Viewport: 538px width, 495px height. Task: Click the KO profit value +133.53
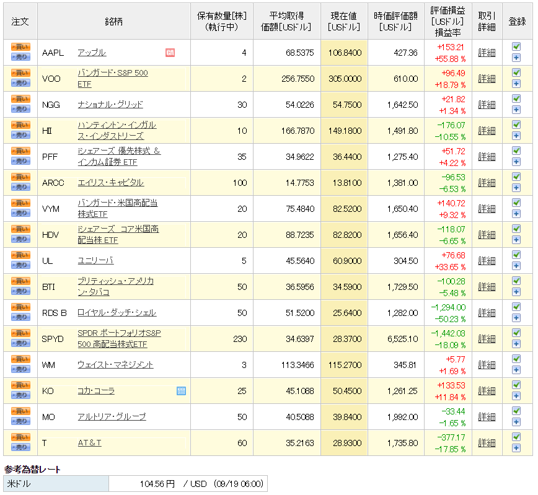coord(451,385)
